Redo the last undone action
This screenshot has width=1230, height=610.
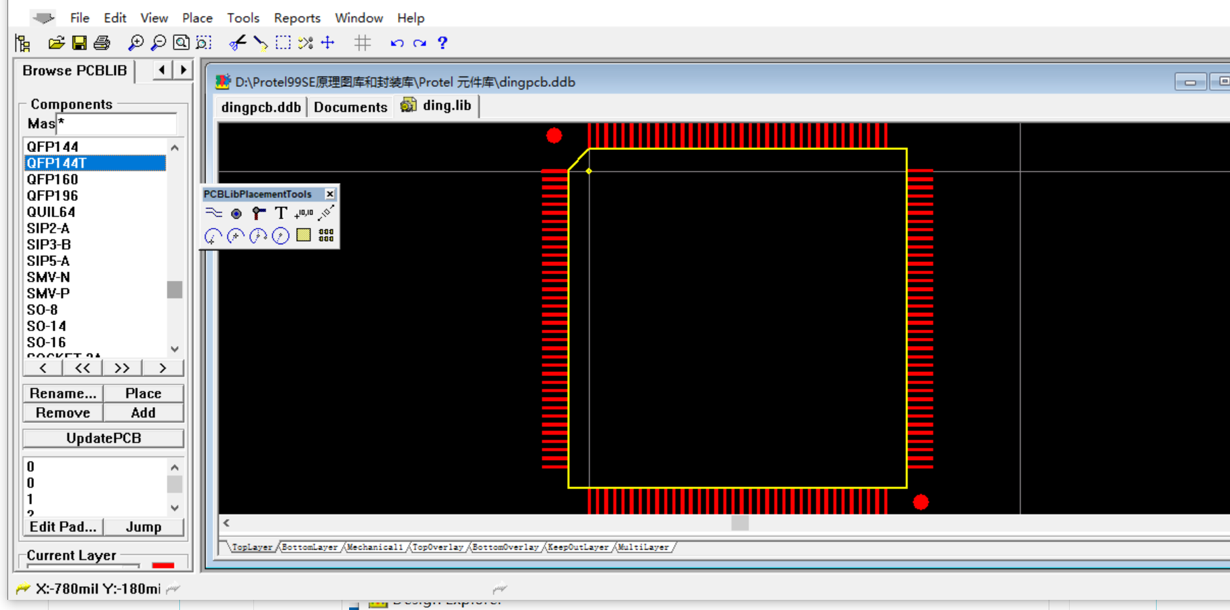click(x=420, y=43)
